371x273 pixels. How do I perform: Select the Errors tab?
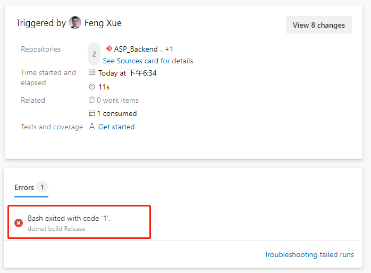[x=31, y=188]
